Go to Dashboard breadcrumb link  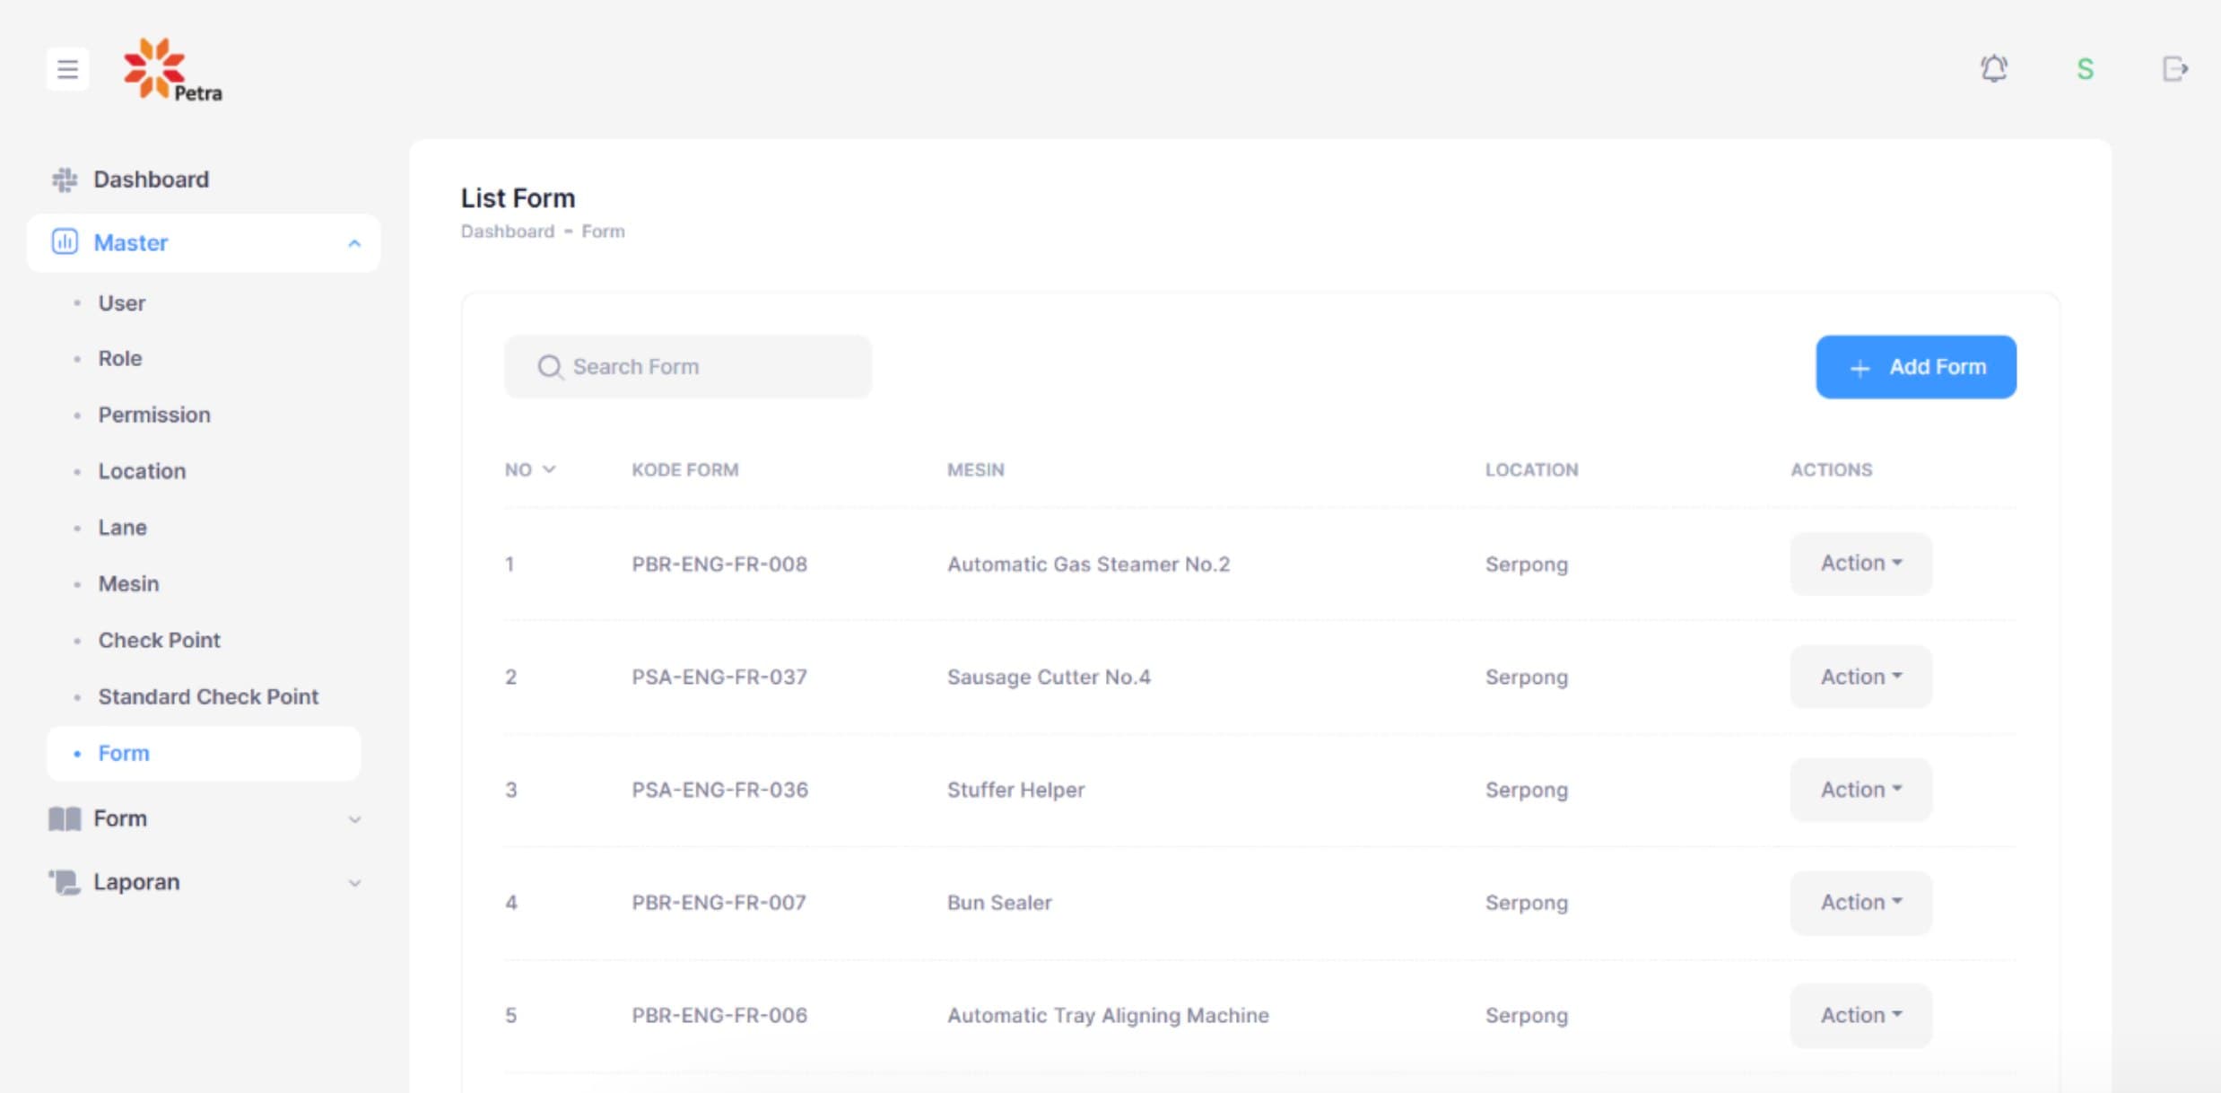[x=508, y=232]
